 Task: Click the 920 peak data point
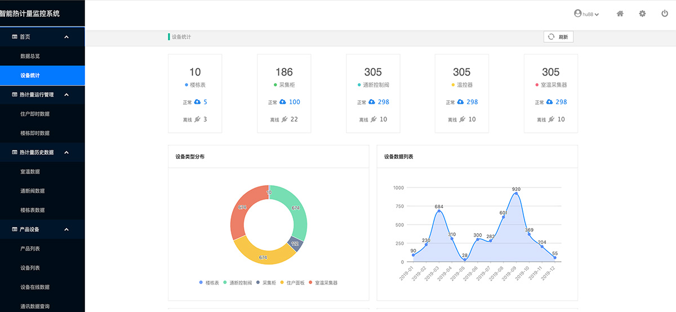516,194
